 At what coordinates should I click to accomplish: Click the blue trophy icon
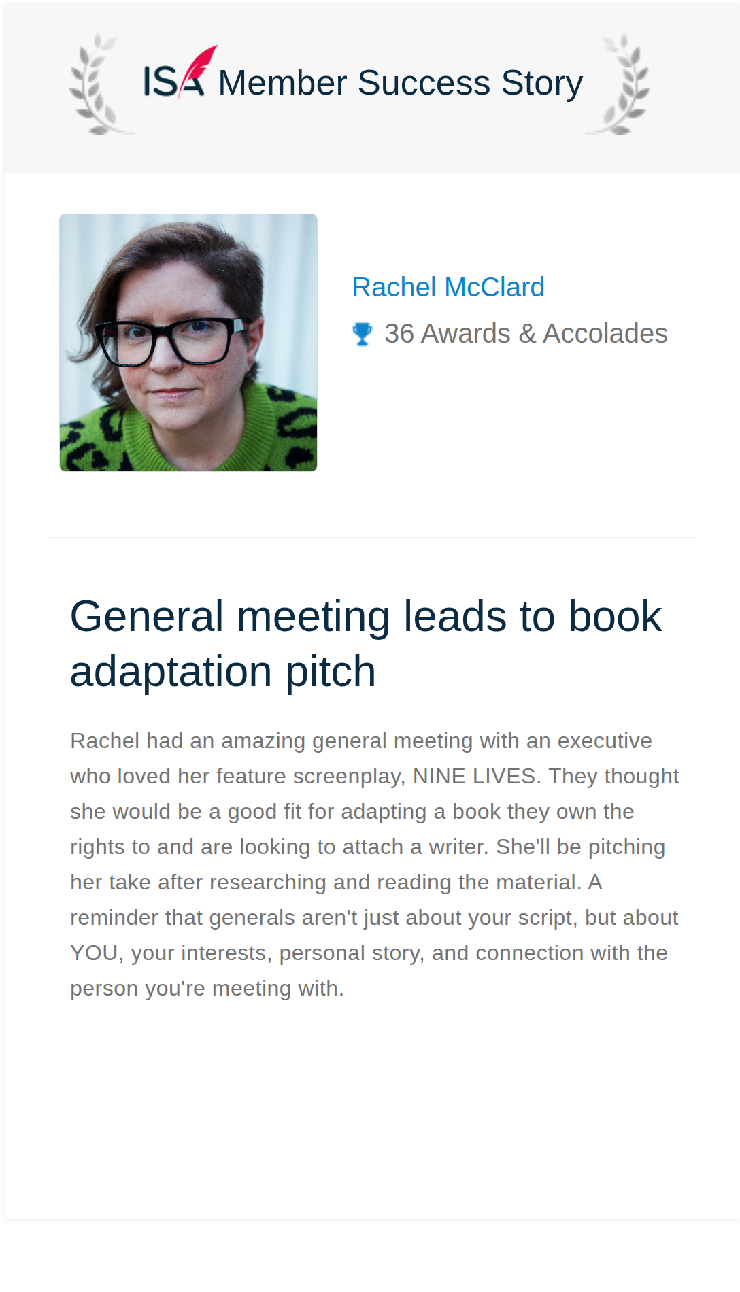point(363,334)
